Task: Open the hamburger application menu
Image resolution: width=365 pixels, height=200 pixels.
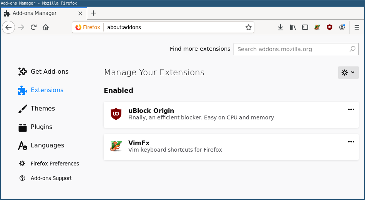Action: (357, 27)
